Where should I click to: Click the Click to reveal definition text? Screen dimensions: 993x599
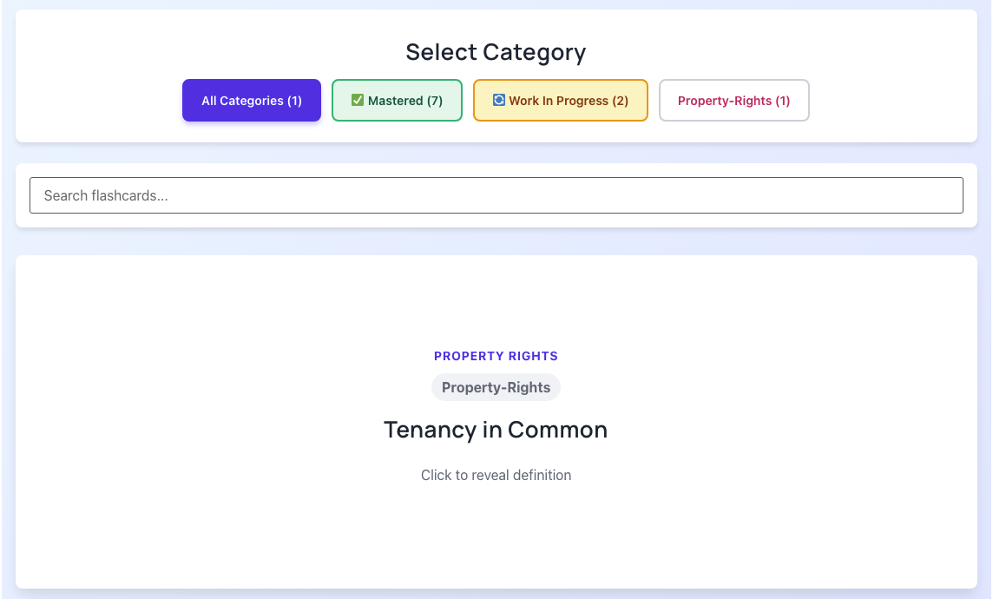click(x=496, y=475)
